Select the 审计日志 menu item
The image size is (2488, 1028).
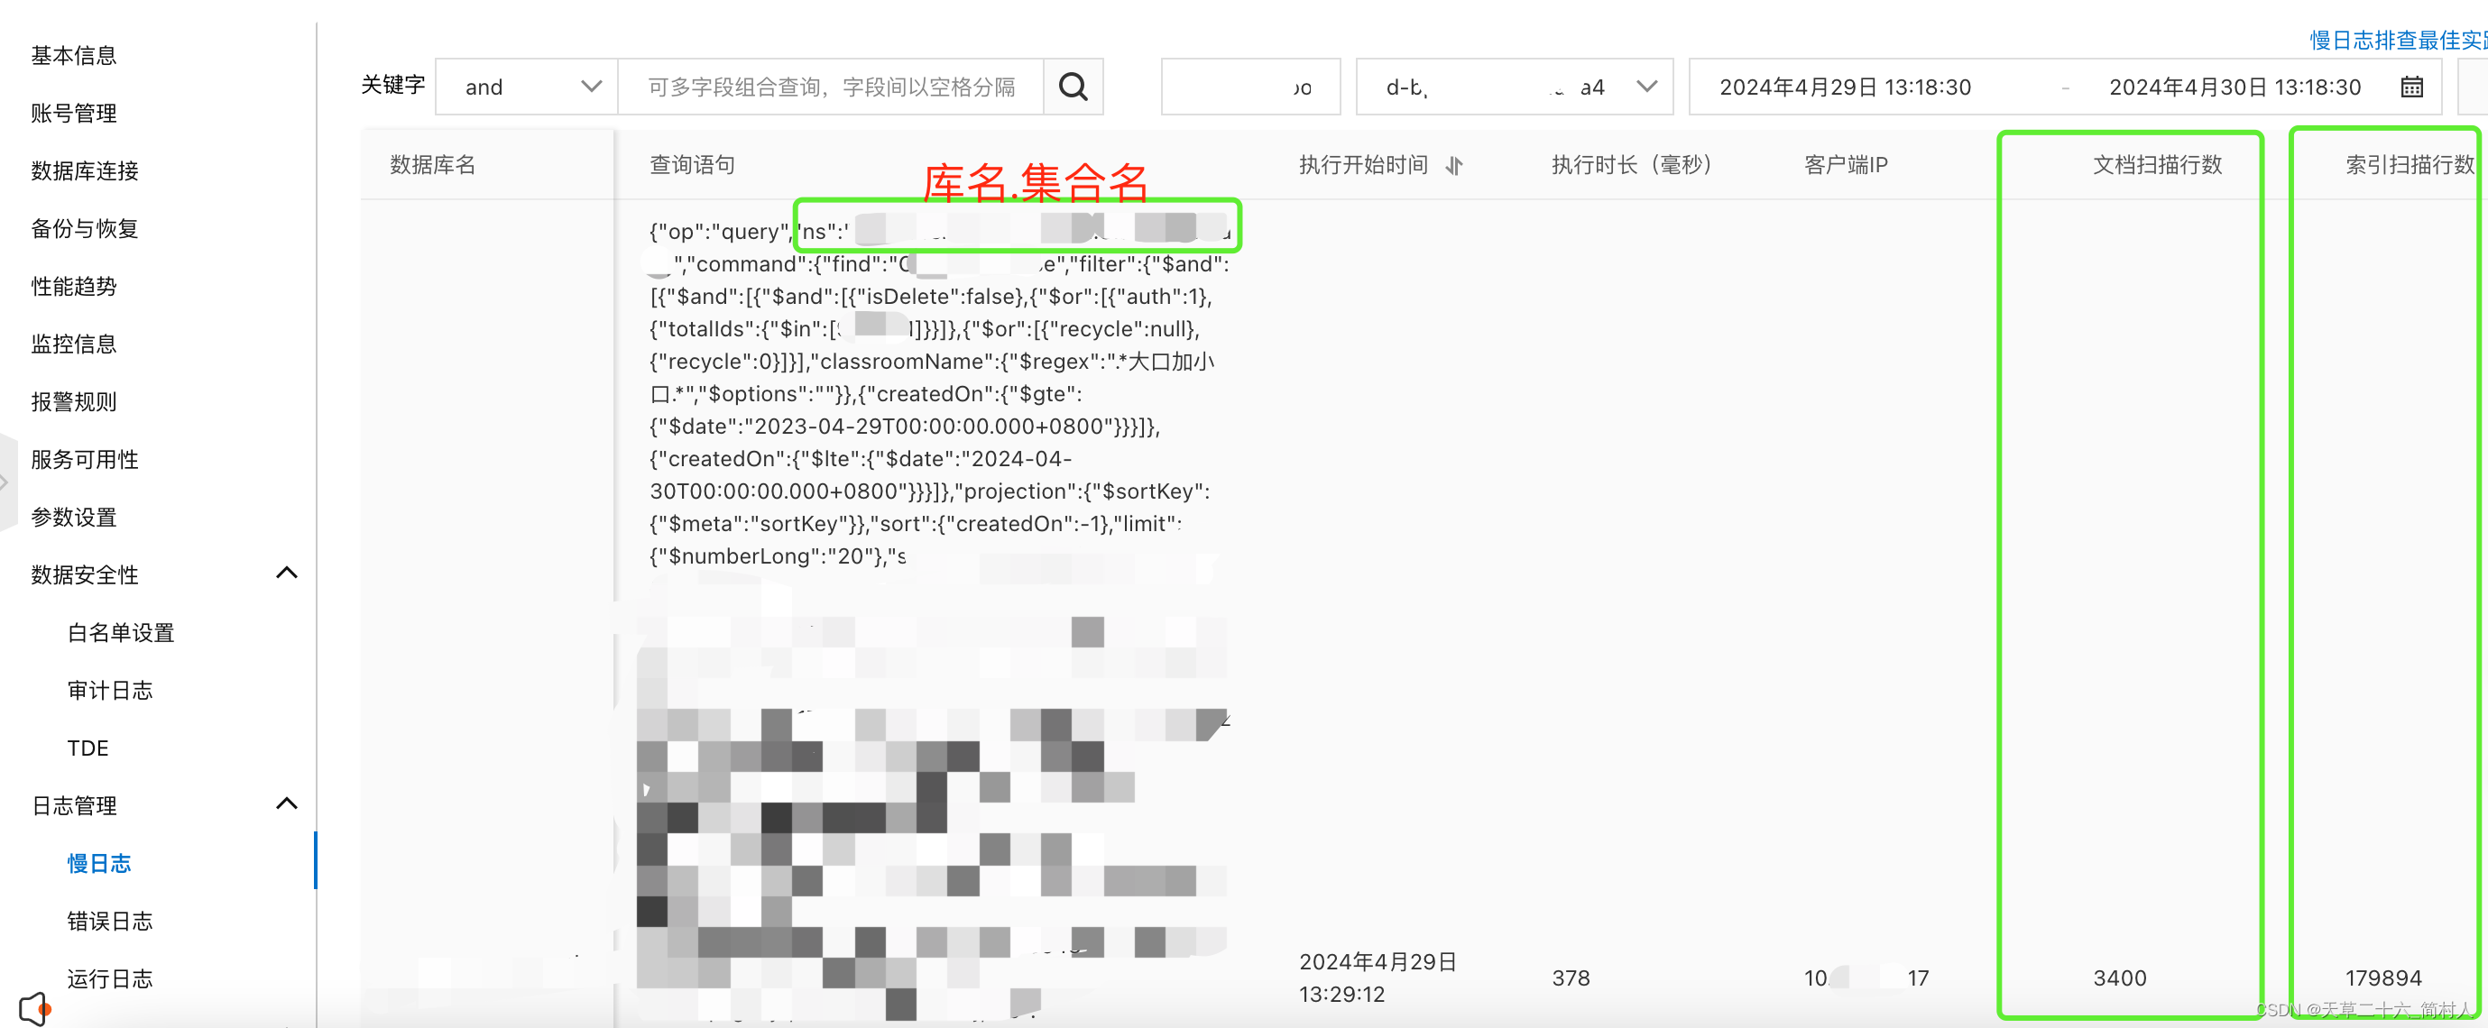109,689
